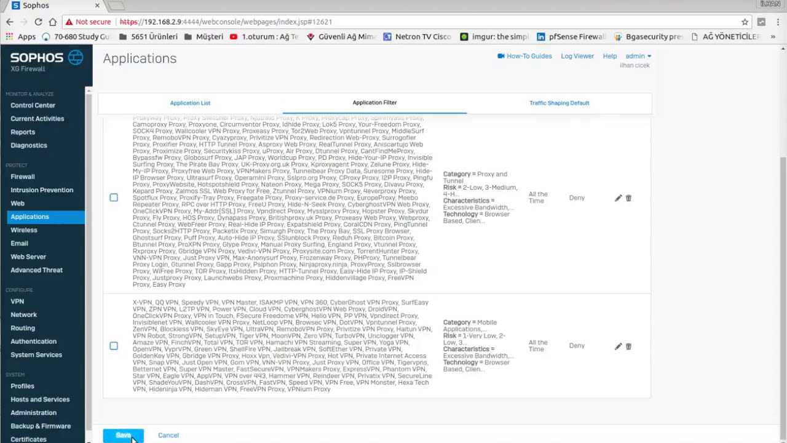Open Web protection in sidebar
The height and width of the screenshot is (443, 787).
(x=18, y=204)
